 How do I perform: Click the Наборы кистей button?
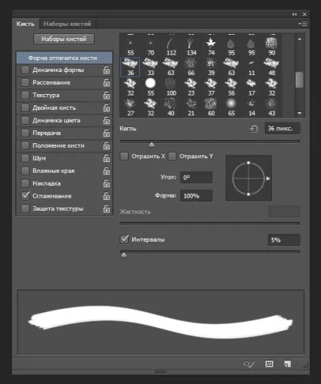click(64, 39)
